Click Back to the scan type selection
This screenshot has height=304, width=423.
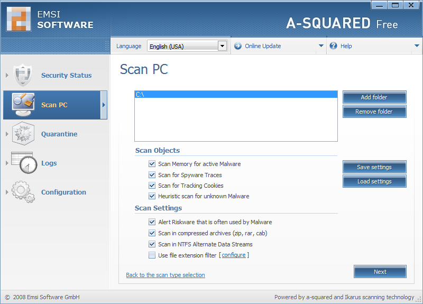tap(165, 275)
